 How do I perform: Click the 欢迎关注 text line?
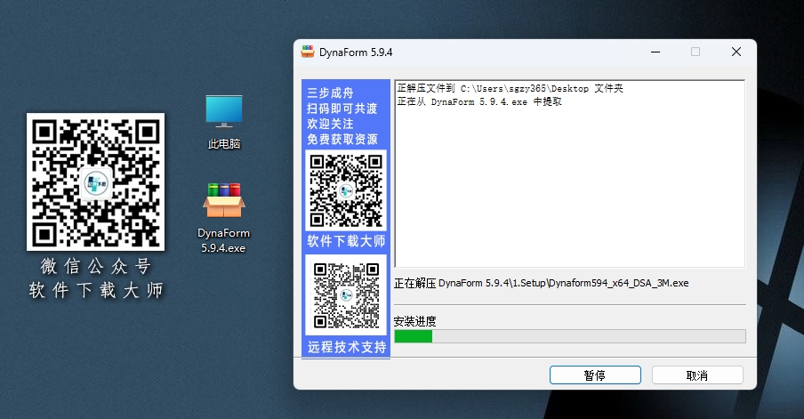click(330, 124)
